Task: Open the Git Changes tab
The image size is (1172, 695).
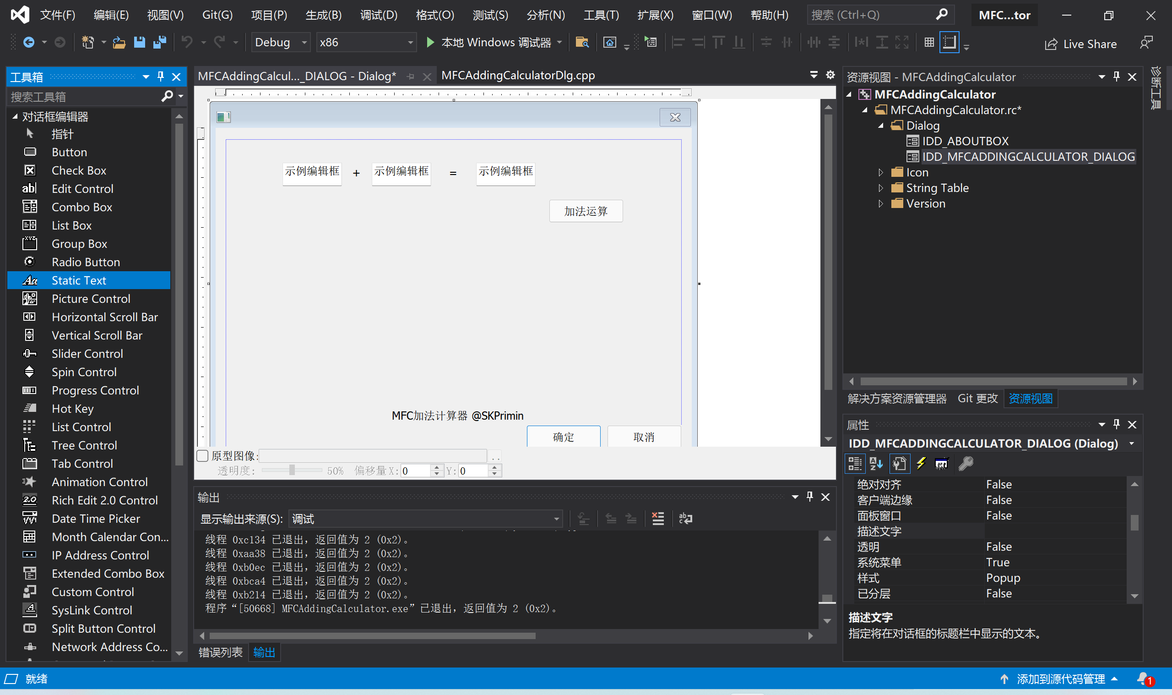Action: click(x=977, y=399)
